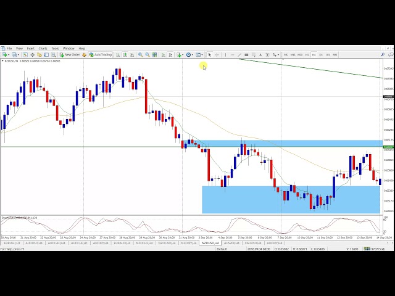
Task: Open the Charts menu
Action: pyautogui.click(x=43, y=48)
